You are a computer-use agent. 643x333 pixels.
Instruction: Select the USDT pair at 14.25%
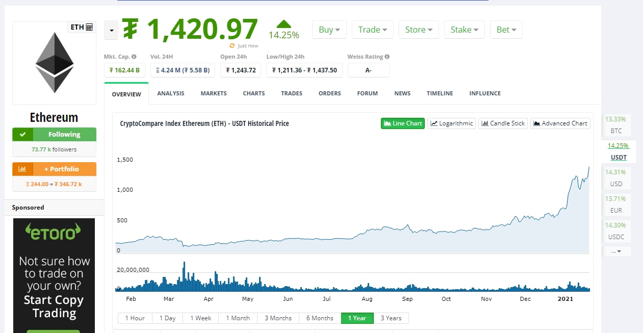coord(618,151)
